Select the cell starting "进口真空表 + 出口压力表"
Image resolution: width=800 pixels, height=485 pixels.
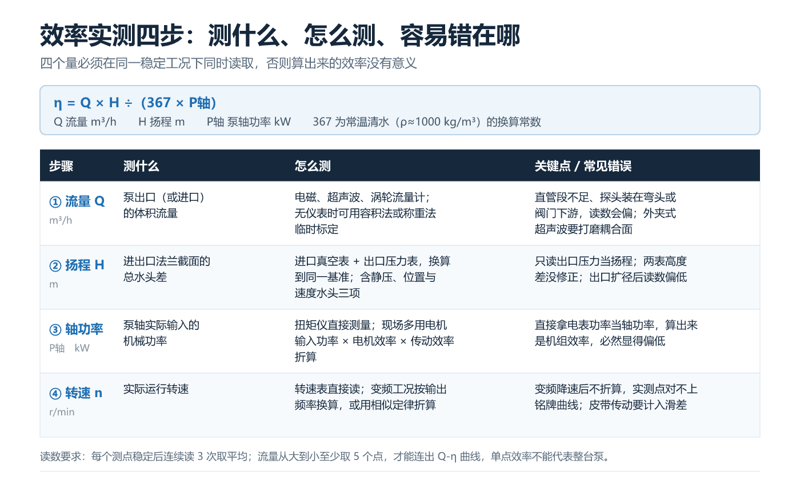(373, 277)
